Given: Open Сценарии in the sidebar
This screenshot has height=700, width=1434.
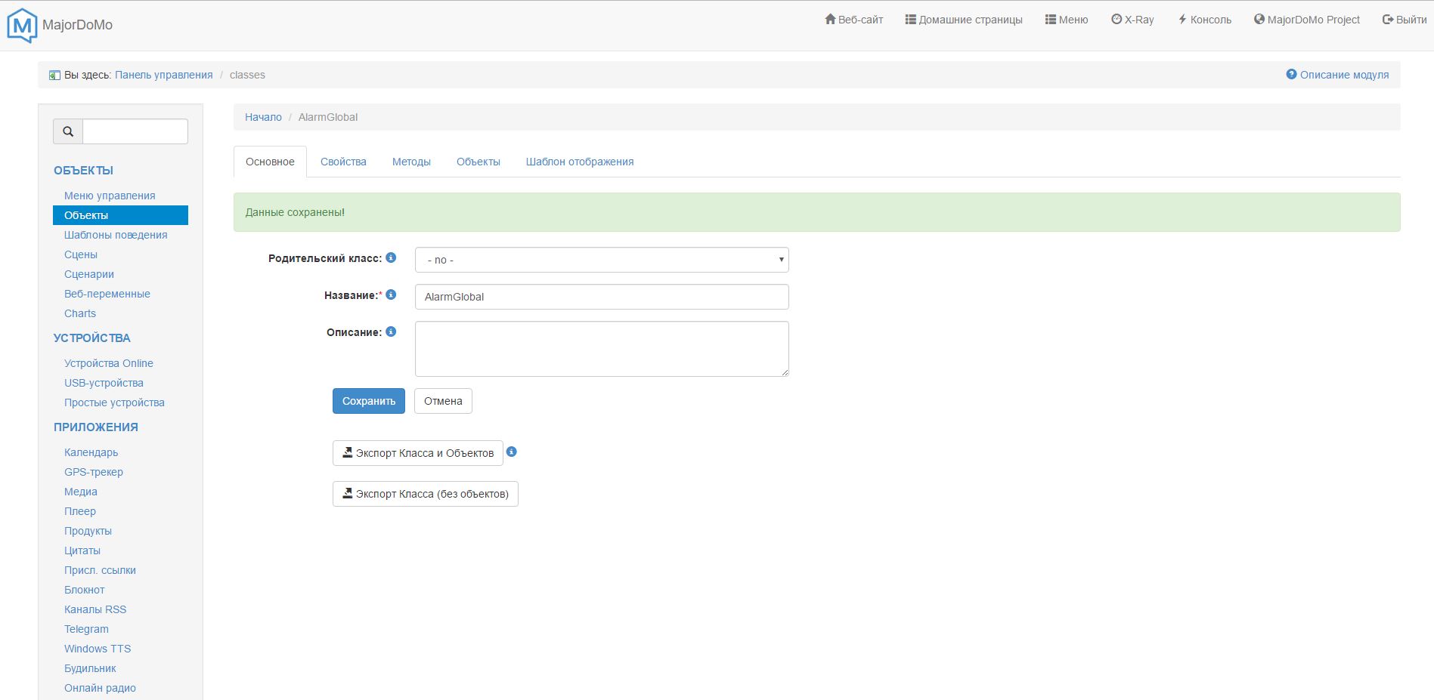Looking at the screenshot, I should (89, 274).
